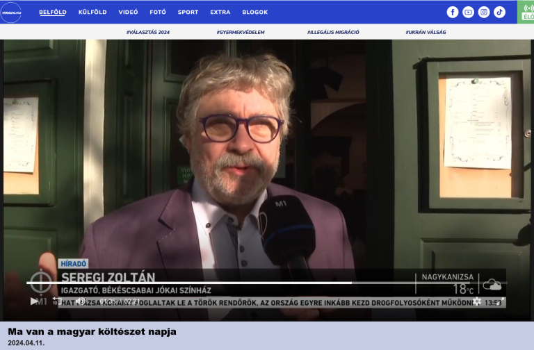The image size is (534, 350).
Task: Open the Hirado.hu homepage logo
Action: [11, 12]
